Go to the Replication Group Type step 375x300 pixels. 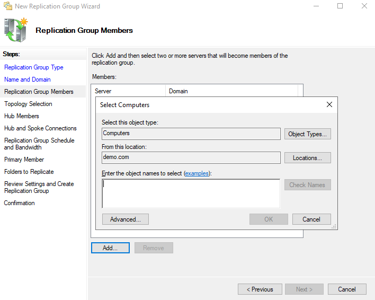pos(34,67)
